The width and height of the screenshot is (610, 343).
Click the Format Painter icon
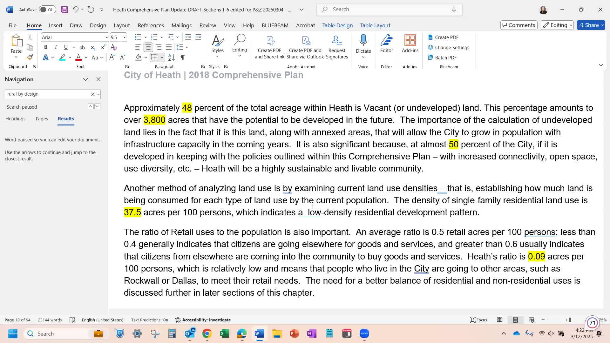pyautogui.click(x=30, y=57)
